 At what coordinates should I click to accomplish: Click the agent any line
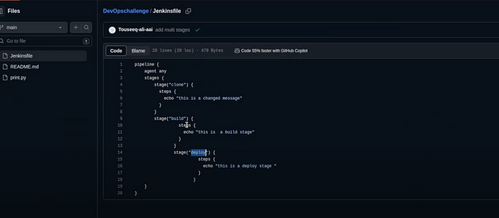click(155, 71)
